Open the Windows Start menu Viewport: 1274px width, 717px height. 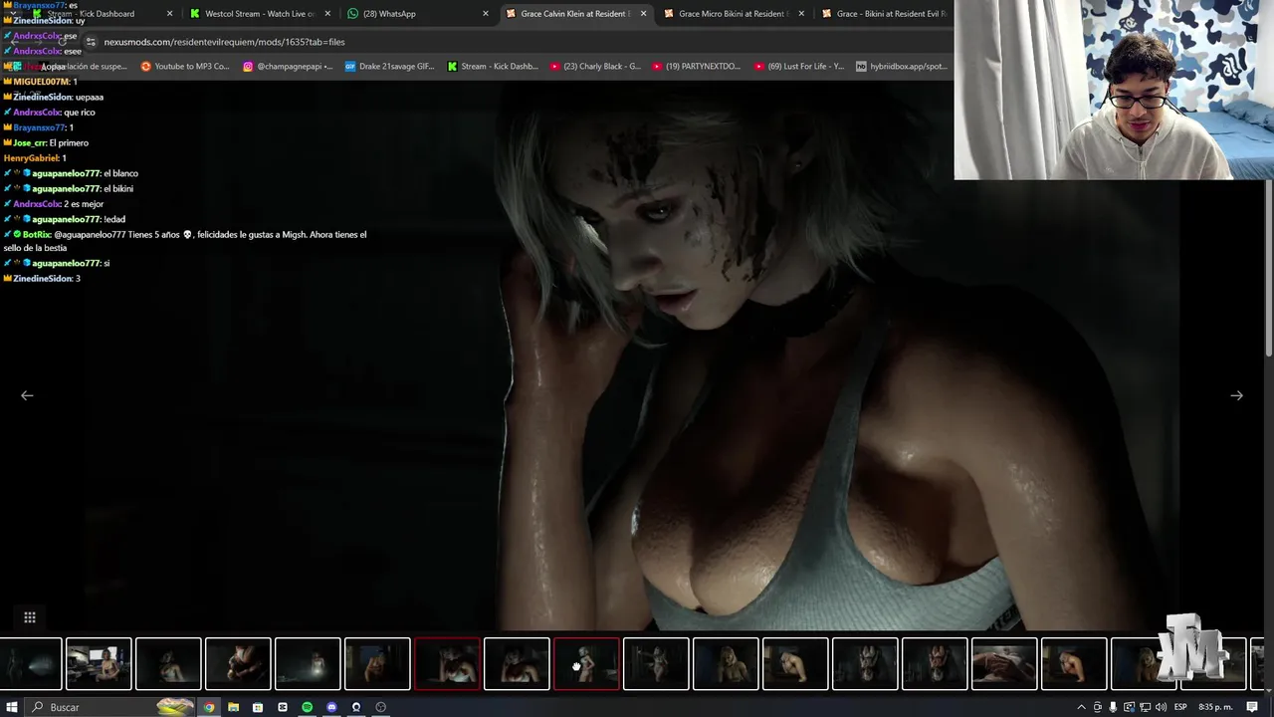pyautogui.click(x=12, y=707)
